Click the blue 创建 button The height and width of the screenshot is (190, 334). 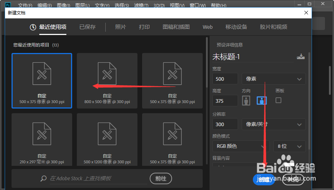(264, 180)
